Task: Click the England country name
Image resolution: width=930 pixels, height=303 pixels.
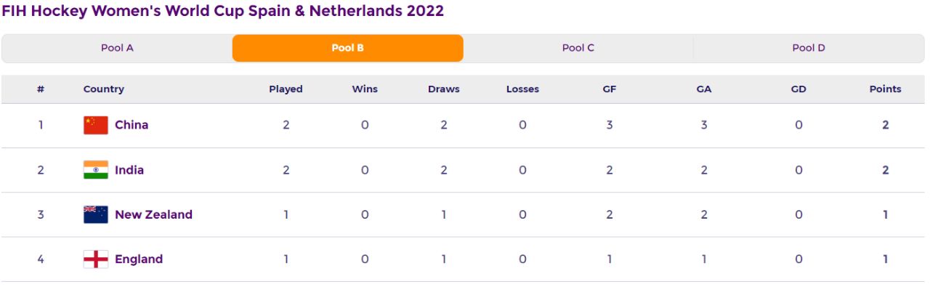Action: 139,259
